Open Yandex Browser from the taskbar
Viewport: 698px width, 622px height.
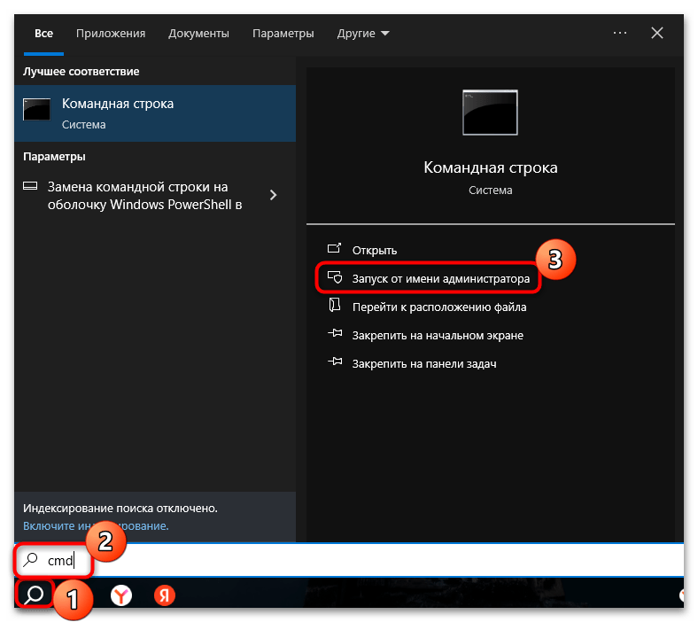pos(121,595)
